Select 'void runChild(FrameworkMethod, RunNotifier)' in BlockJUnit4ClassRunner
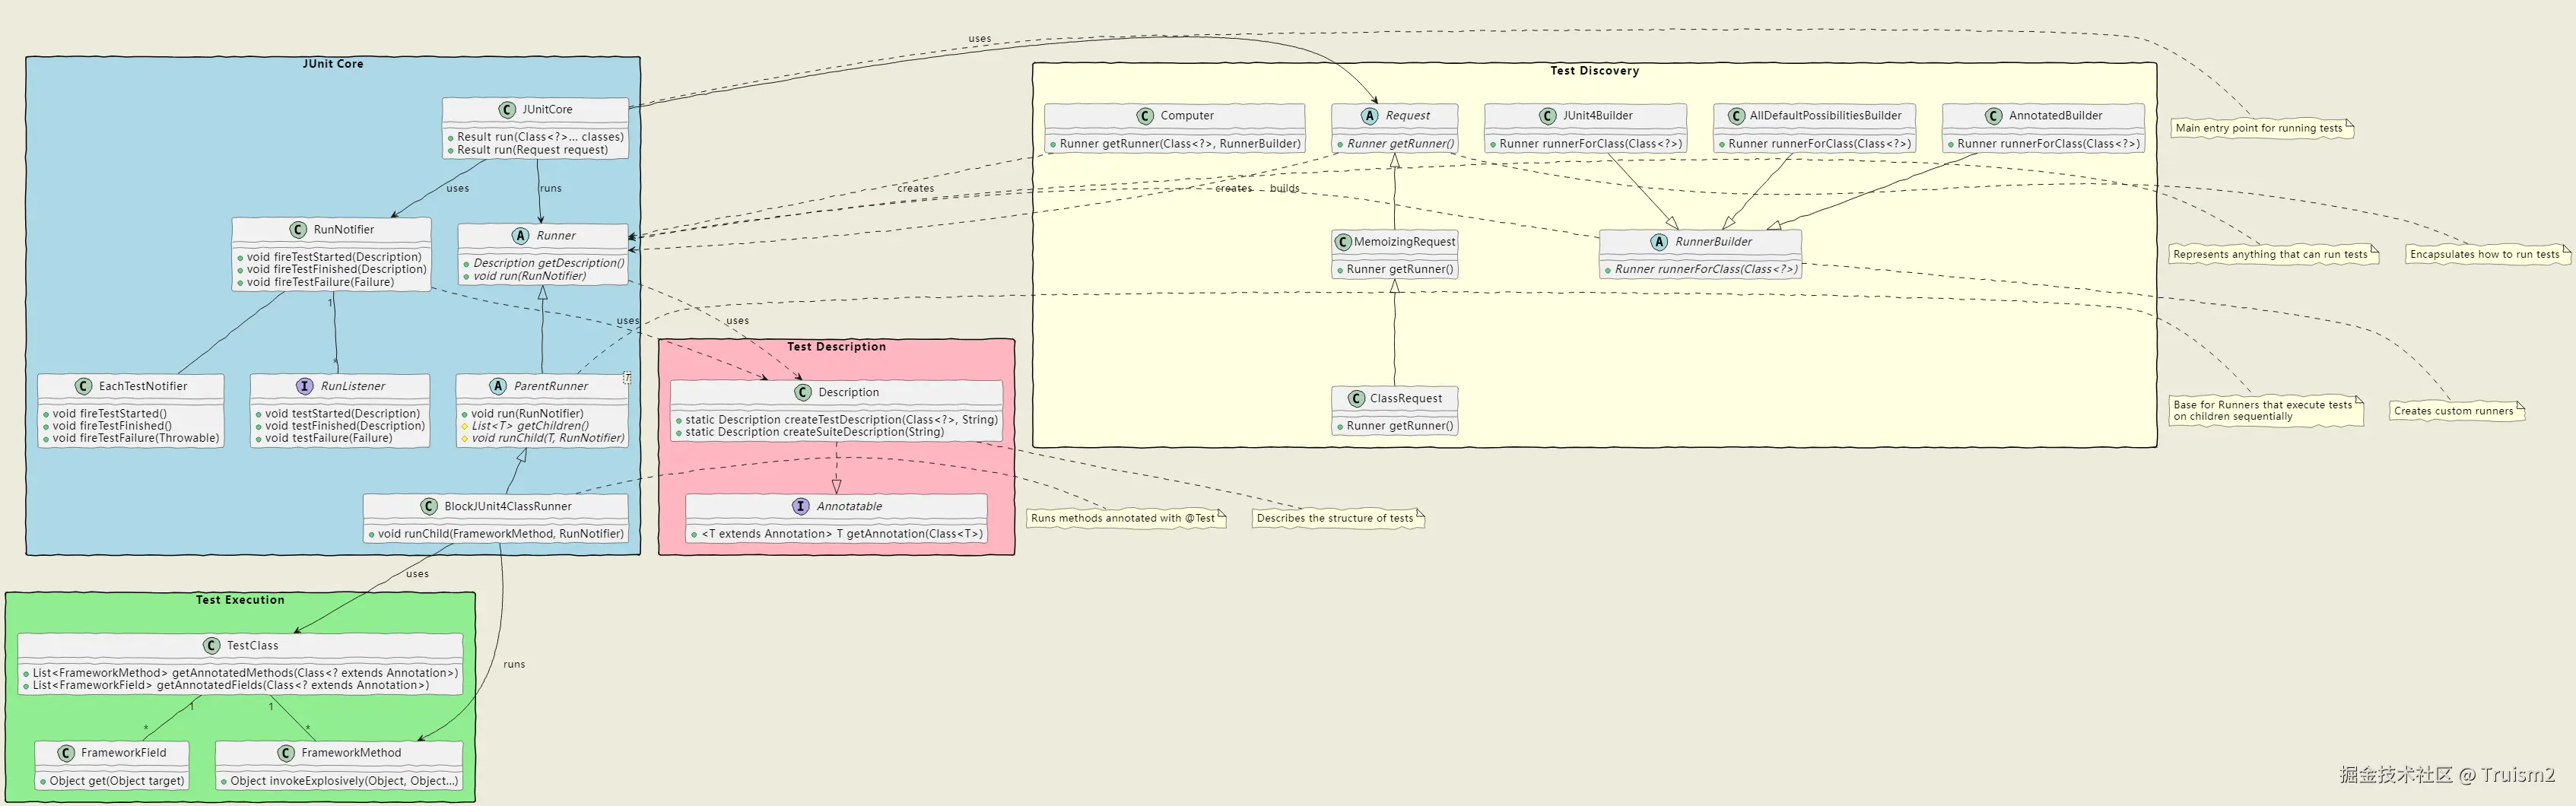 coord(500,534)
